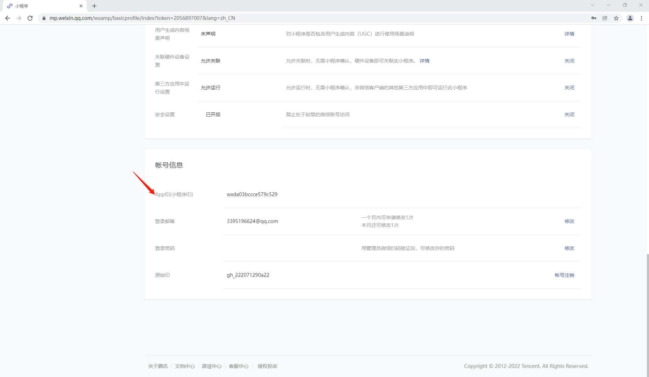The height and width of the screenshot is (377, 649).
Task: Click 关闭 for third-party app running
Action: 569,88
